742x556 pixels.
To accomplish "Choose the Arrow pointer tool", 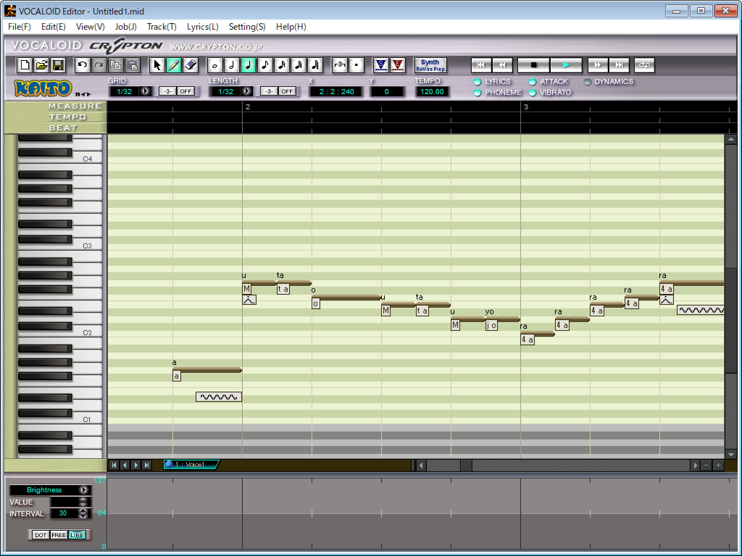I will 157,65.
